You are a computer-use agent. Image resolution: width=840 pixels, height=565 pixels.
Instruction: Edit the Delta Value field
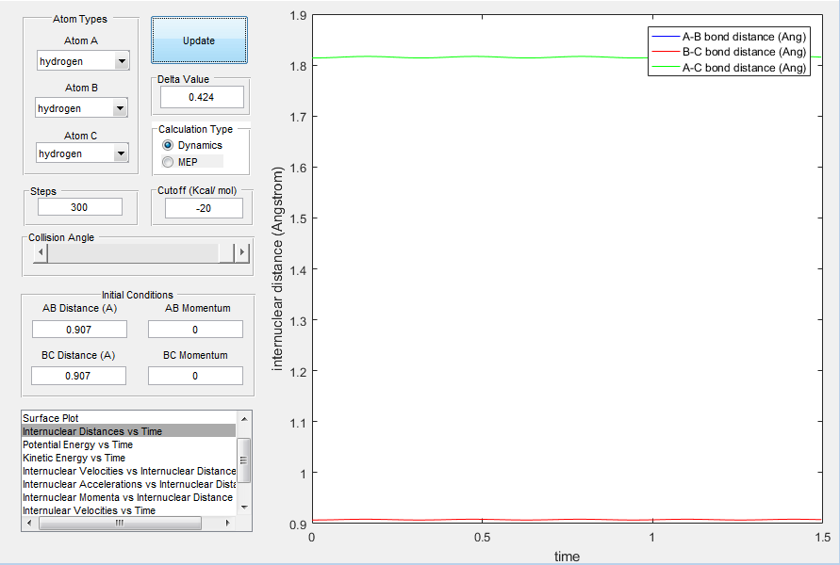pyautogui.click(x=202, y=97)
